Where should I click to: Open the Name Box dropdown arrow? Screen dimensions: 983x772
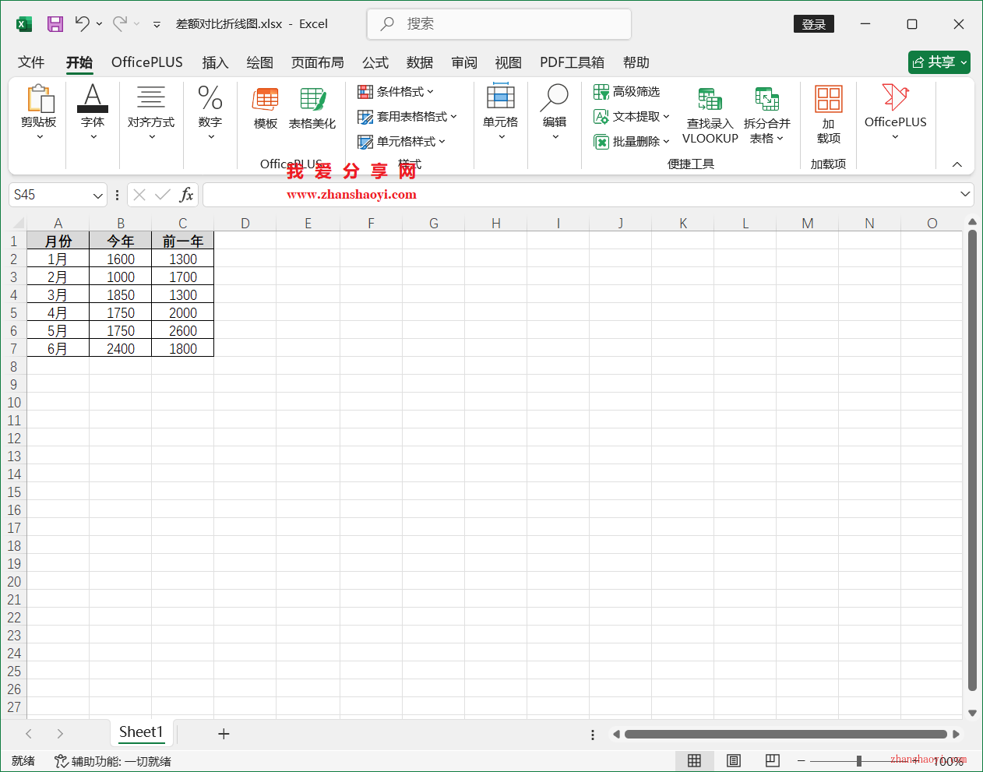coord(98,195)
